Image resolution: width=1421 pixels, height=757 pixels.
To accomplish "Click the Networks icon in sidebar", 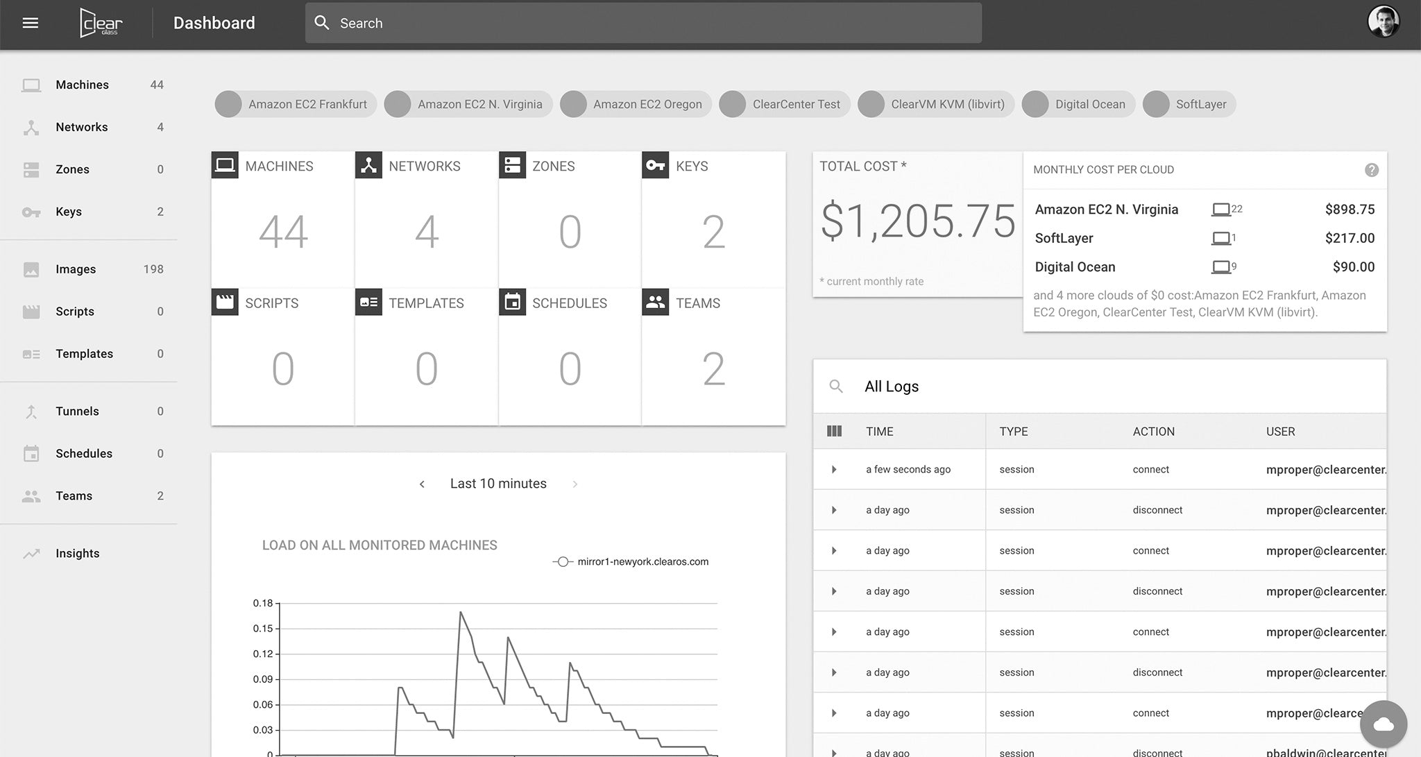I will 31,127.
